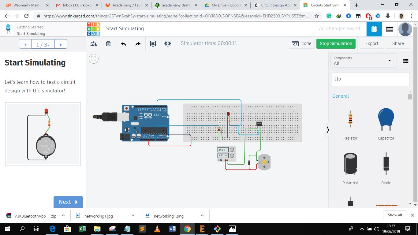
Task: Click the Export button
Action: point(372,43)
